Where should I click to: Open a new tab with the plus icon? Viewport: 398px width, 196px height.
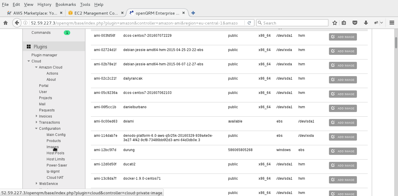193,13
